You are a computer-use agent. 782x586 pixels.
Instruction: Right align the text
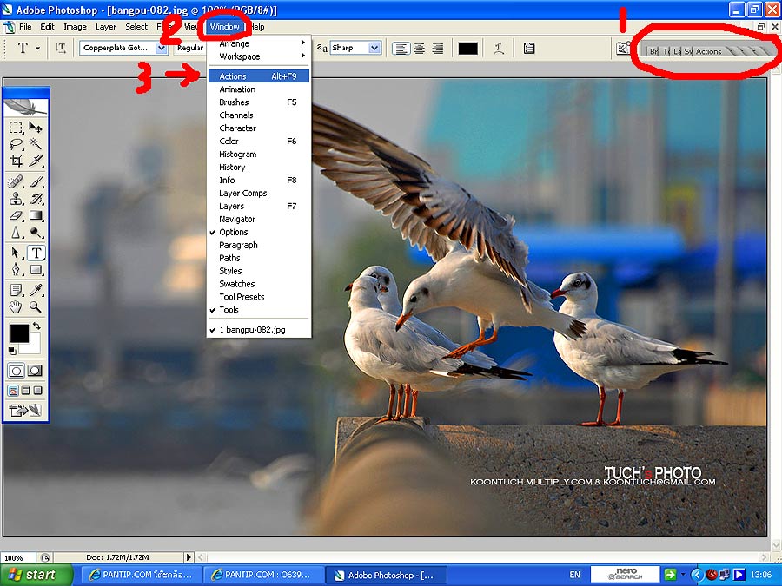437,49
